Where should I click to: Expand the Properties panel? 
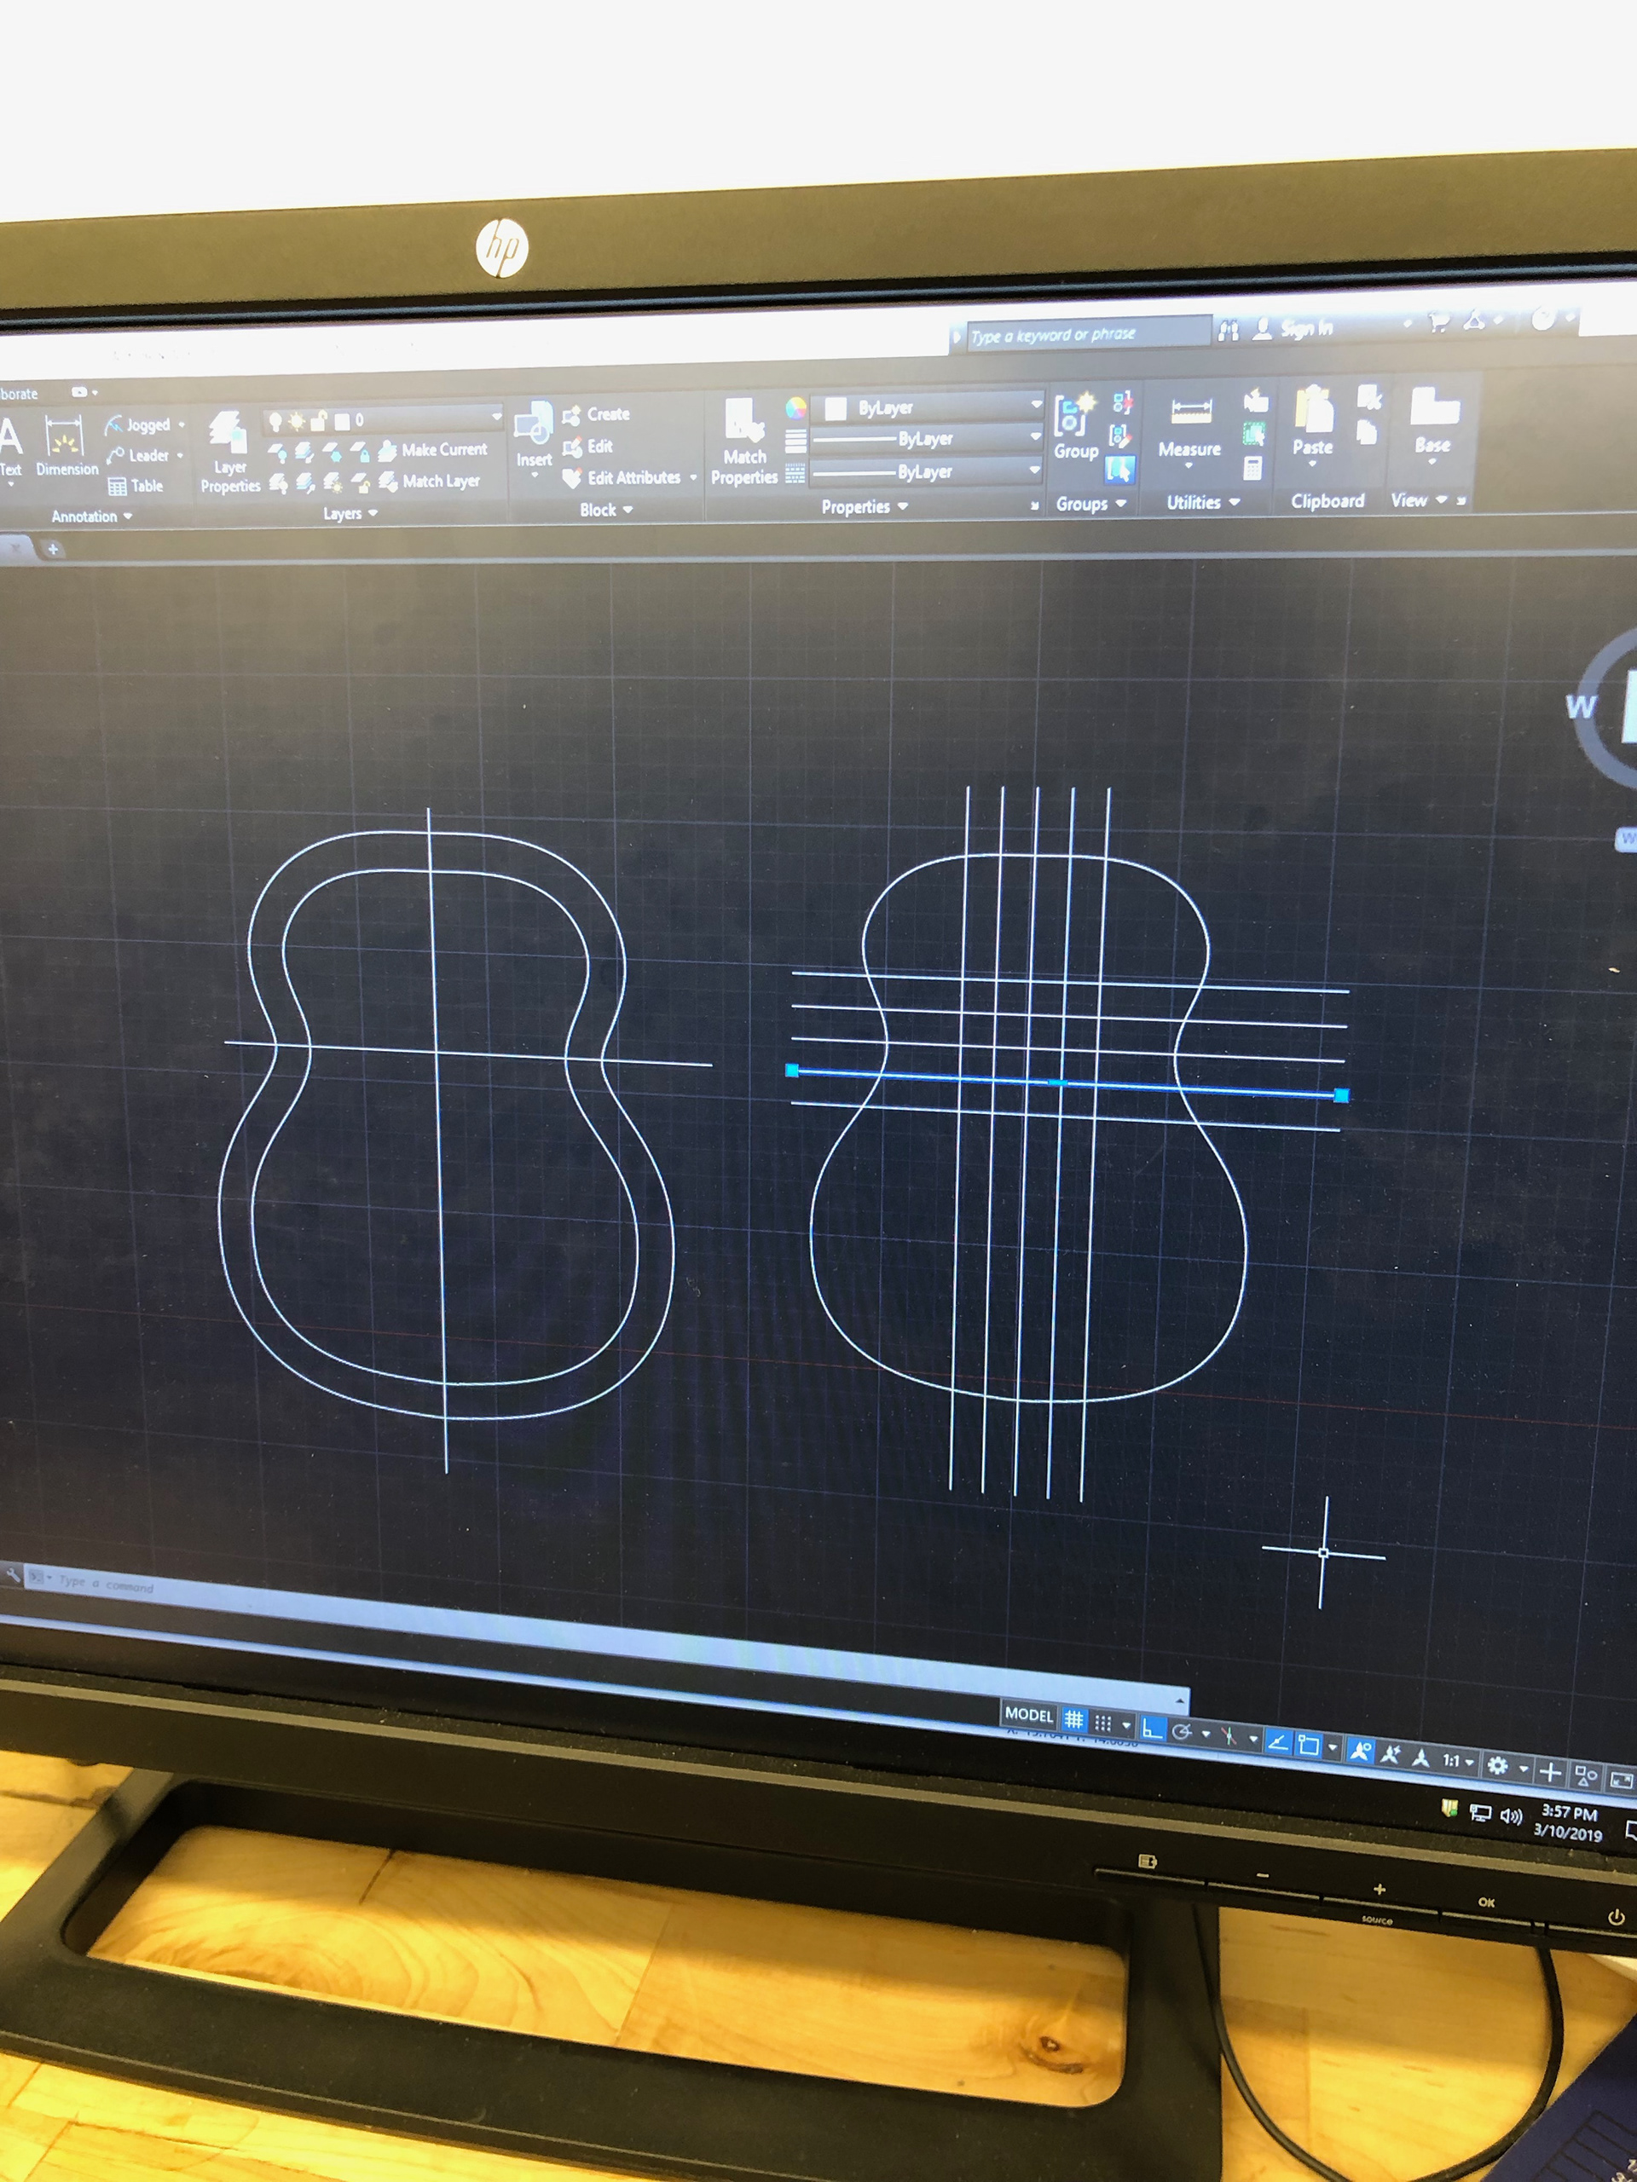pos(865,506)
